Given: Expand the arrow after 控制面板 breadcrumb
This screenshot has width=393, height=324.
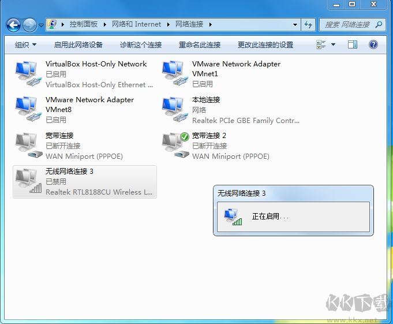Looking at the screenshot, I should click(x=105, y=24).
